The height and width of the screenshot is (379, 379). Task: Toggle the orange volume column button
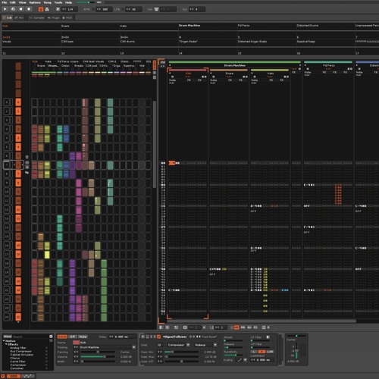point(236,327)
